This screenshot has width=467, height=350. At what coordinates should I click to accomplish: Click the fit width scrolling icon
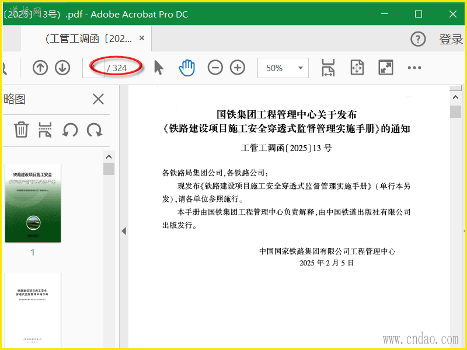[328, 68]
